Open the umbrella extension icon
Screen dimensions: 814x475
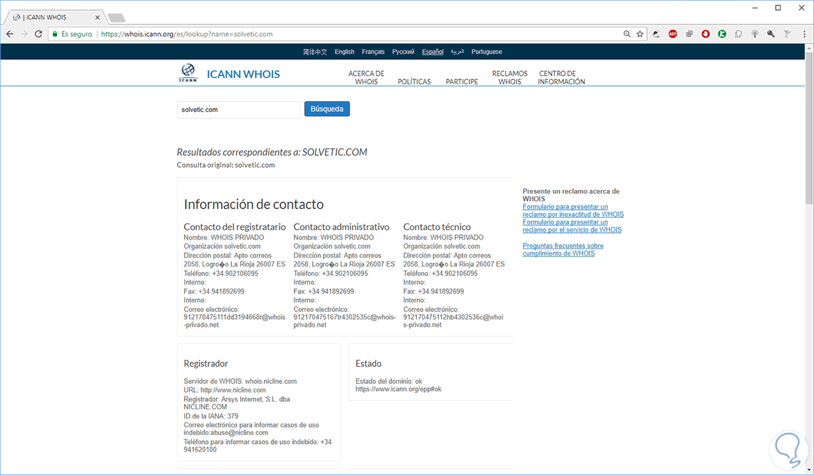[x=657, y=34]
